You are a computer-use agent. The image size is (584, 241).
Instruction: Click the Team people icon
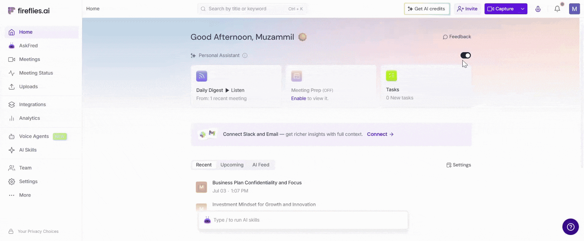click(12, 168)
